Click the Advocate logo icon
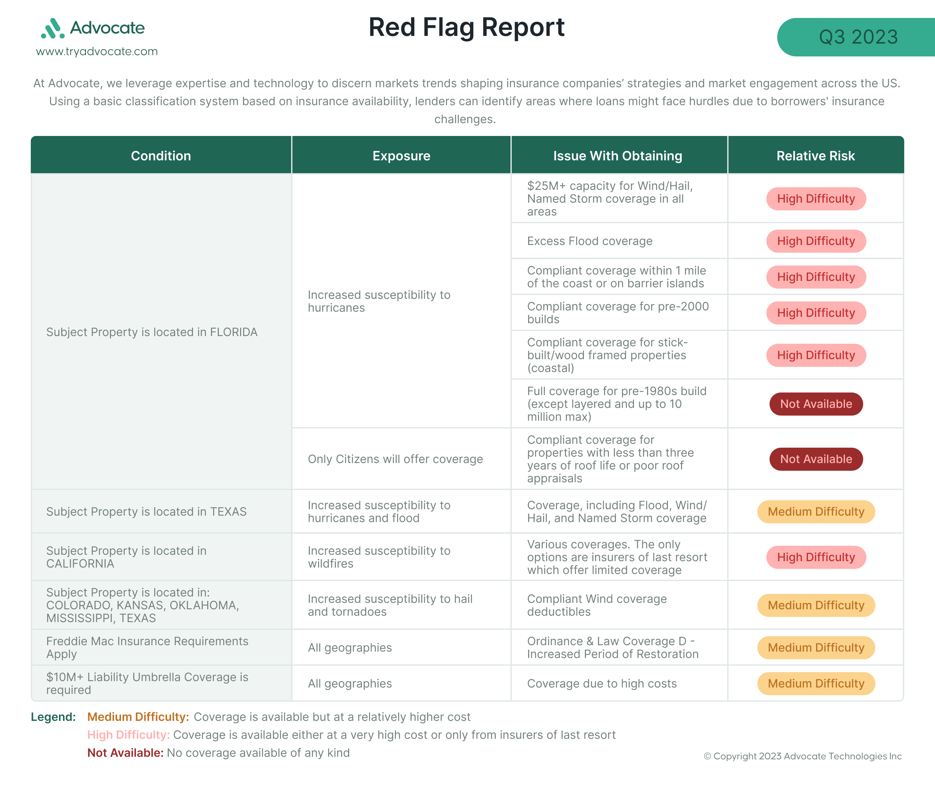The height and width of the screenshot is (785, 935). [53, 28]
